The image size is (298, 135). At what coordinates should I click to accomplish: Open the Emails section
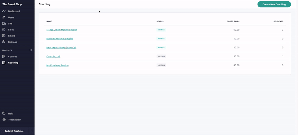tap(12, 36)
